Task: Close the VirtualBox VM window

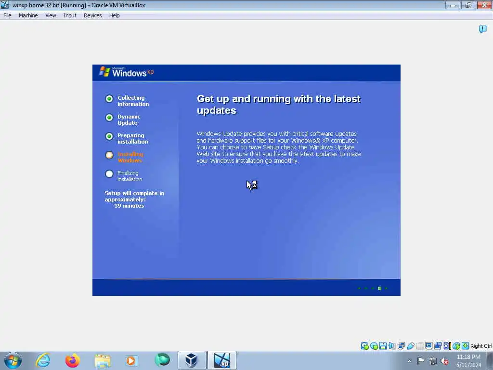Action: tap(484, 5)
